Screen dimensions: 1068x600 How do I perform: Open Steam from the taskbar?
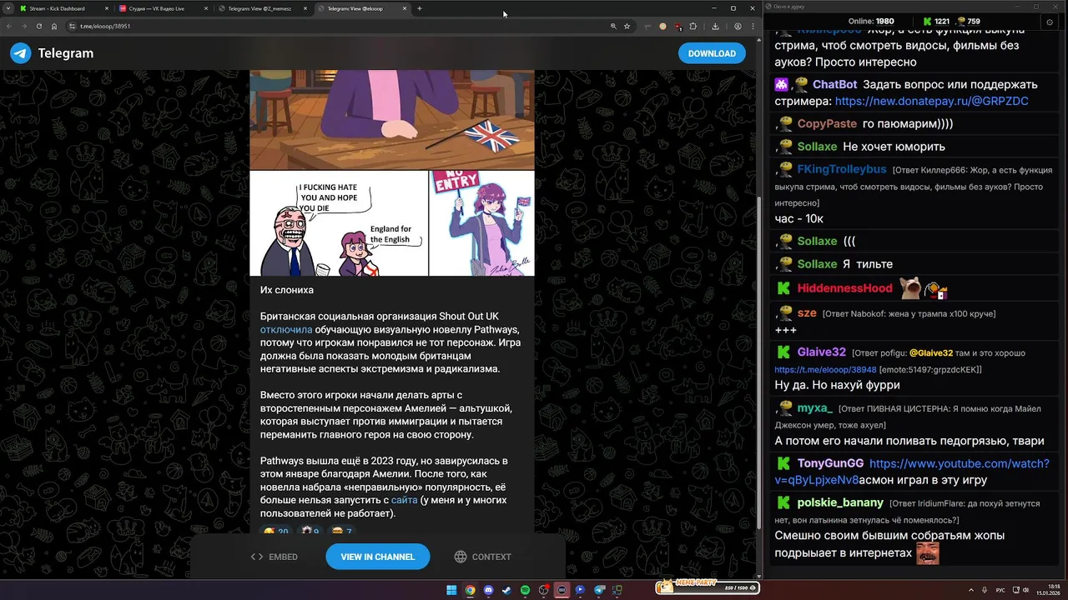tap(506, 590)
